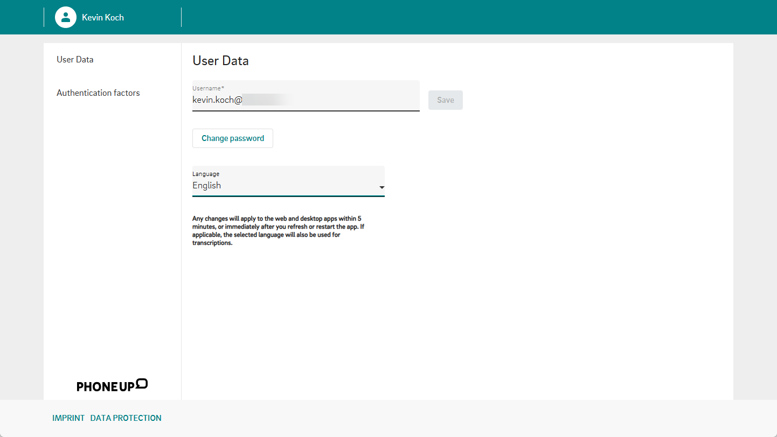Click the User Data page heading
The width and height of the screenshot is (777, 437).
tap(220, 61)
